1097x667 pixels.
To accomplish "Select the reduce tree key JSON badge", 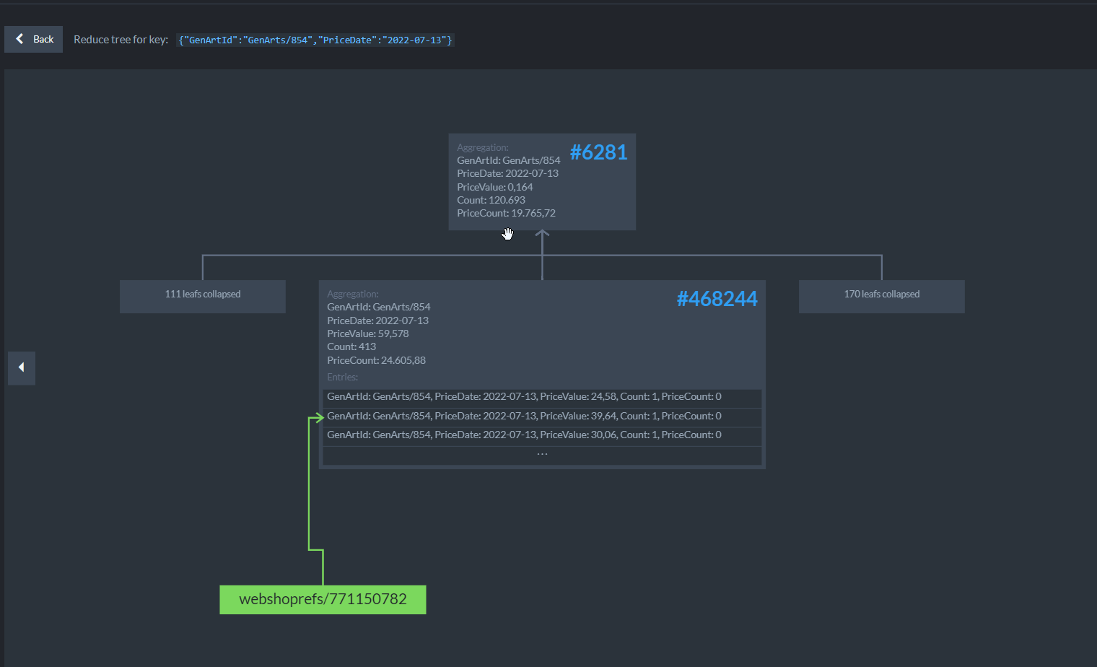I will click(315, 40).
